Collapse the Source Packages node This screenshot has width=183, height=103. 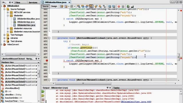tap(5, 9)
